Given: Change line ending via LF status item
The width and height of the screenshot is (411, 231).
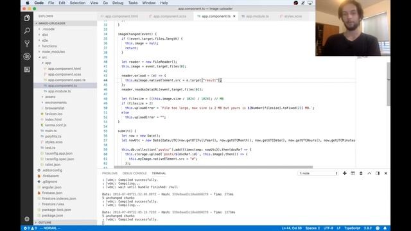Looking at the screenshot, I should 338,228.
